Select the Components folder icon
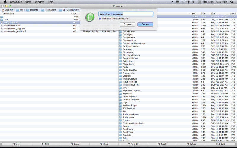This screenshot has width=237, height=148. (120, 37)
